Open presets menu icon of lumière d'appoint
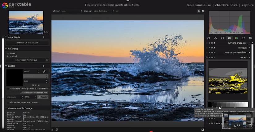The height and width of the screenshot is (132, 255). [x=209, y=43]
